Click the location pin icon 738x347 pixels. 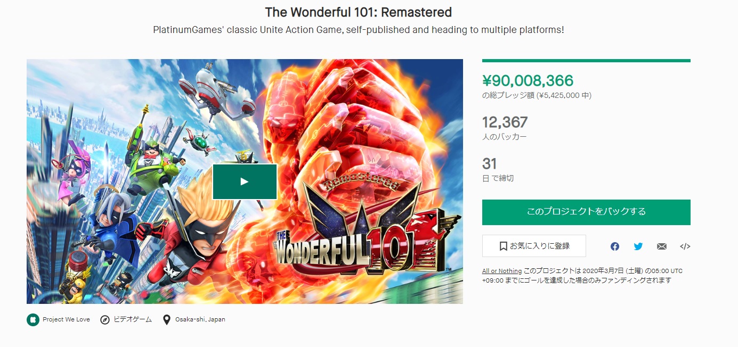(x=167, y=320)
